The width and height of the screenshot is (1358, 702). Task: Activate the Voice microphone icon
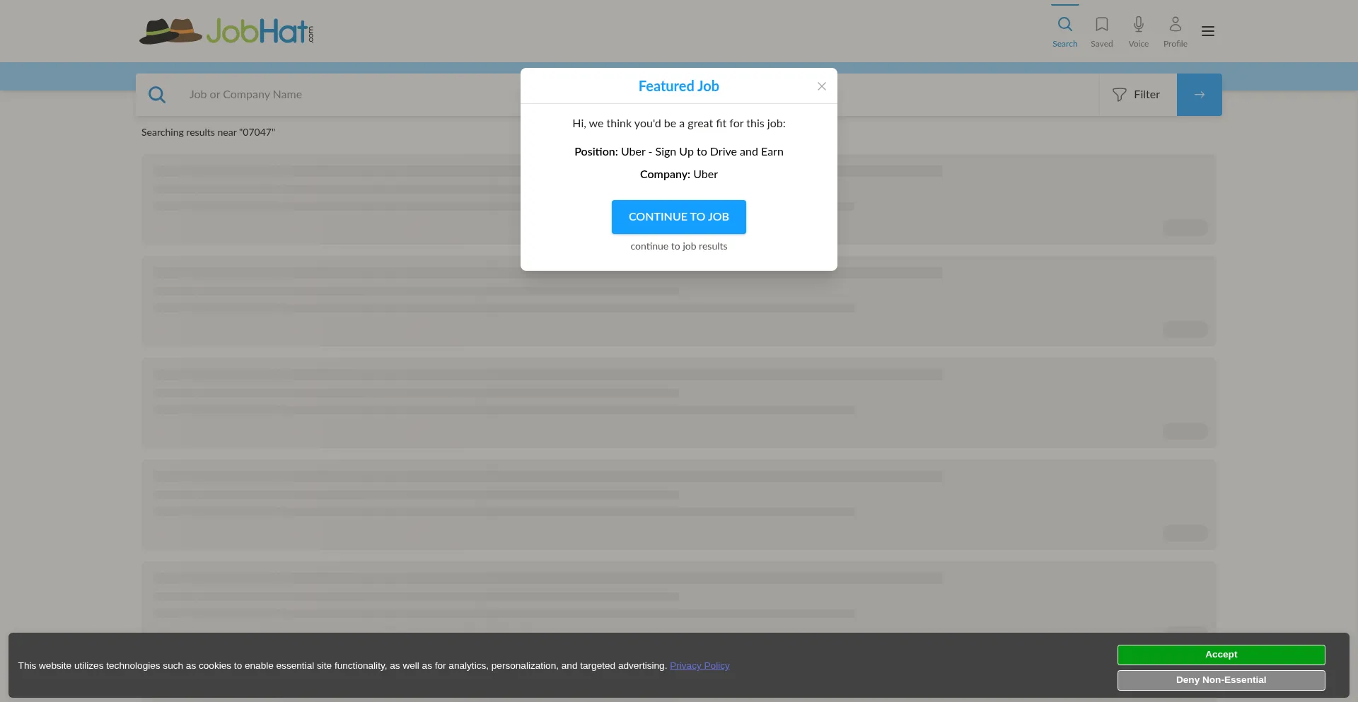(x=1138, y=25)
